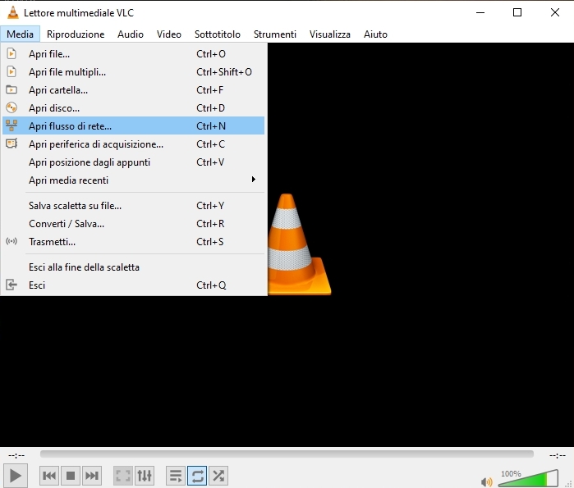Click the VLC cone title bar icon
Viewport: 574px width, 488px height.
point(13,12)
